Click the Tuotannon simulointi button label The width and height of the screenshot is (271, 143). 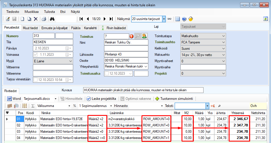click(177, 99)
